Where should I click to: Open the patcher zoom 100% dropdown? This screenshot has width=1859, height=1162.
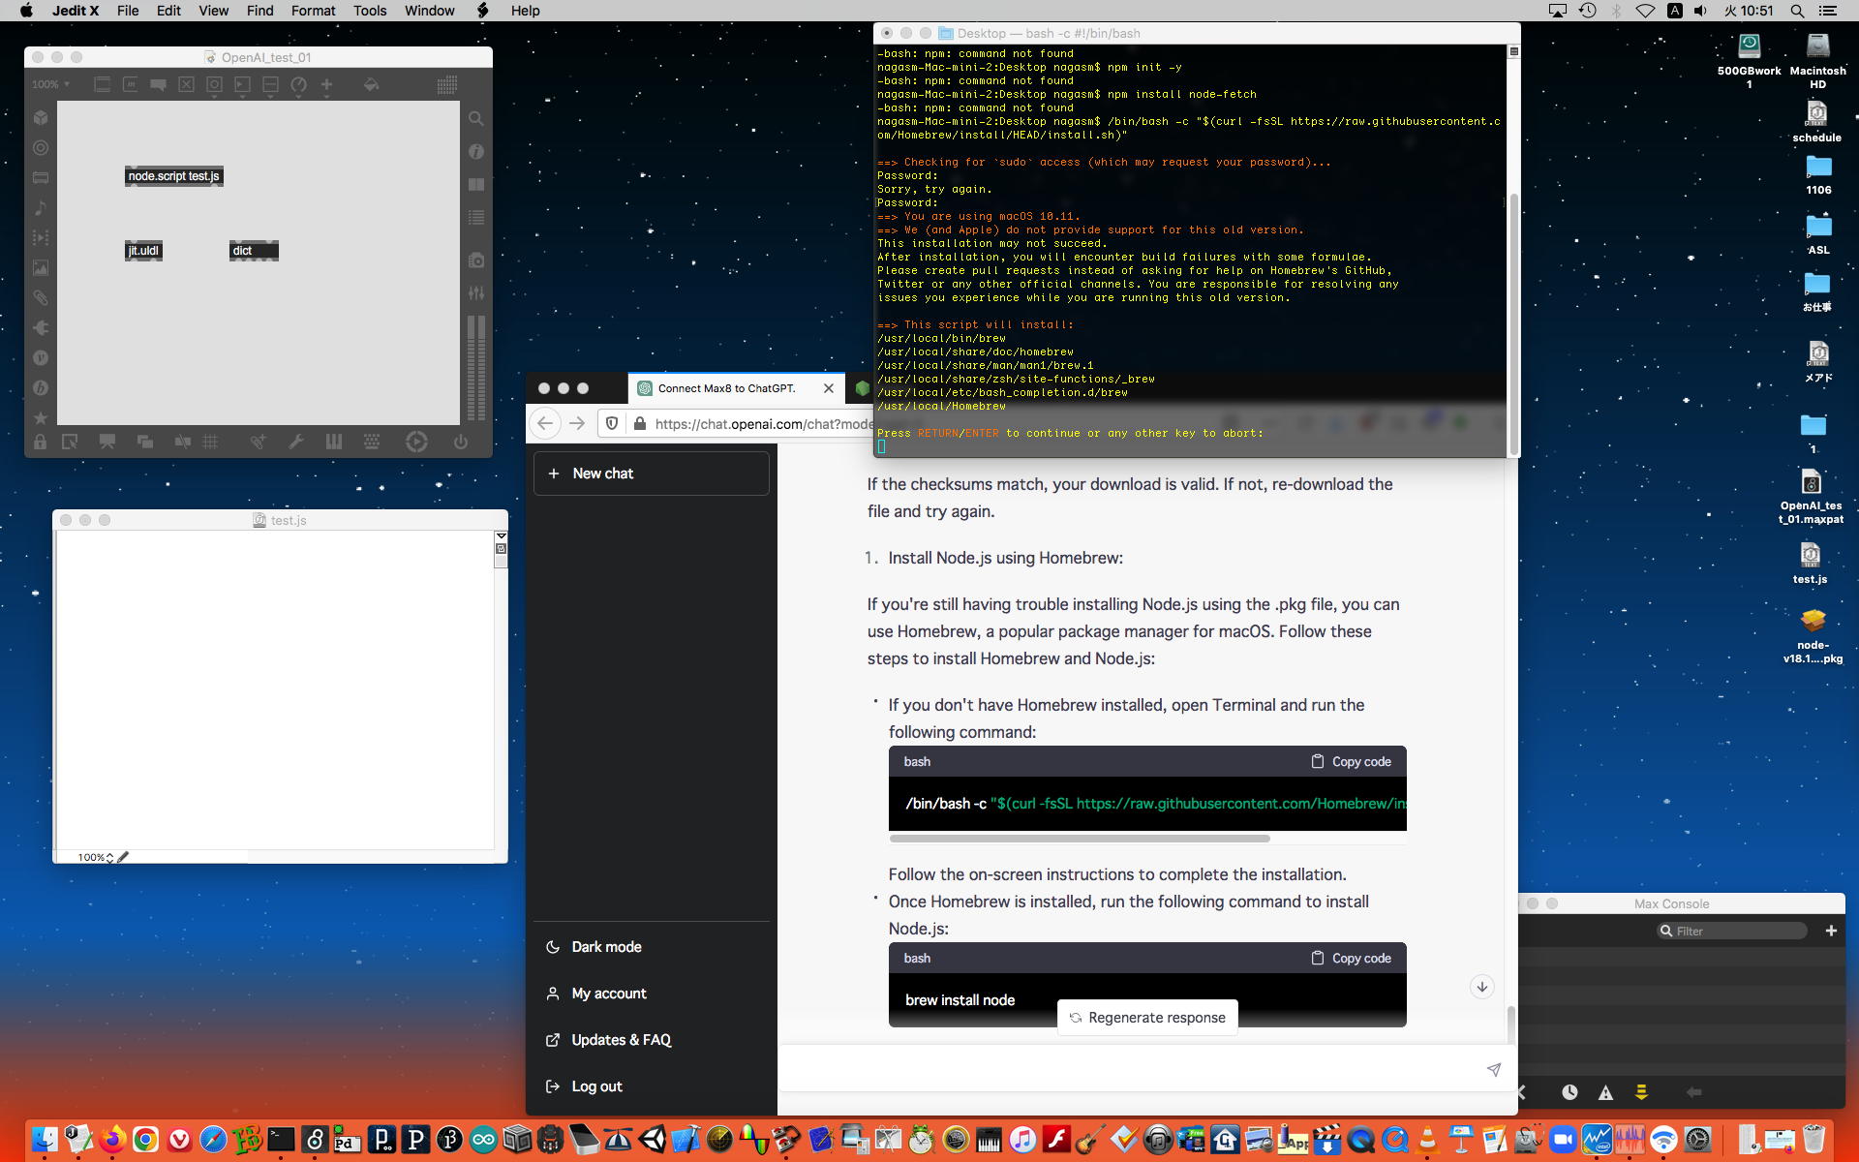tap(50, 85)
